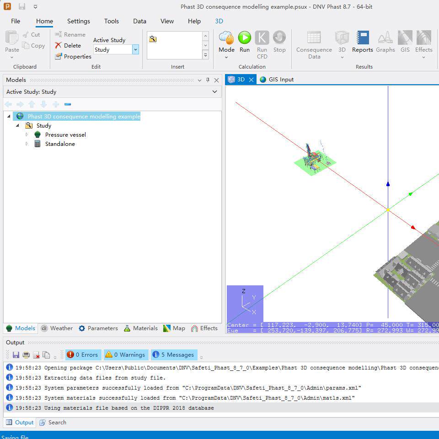The image size is (439, 439).
Task: Toggle the 0 Warnings filter
Action: (125, 355)
